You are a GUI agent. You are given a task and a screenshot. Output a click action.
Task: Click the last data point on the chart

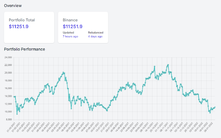[215, 107]
